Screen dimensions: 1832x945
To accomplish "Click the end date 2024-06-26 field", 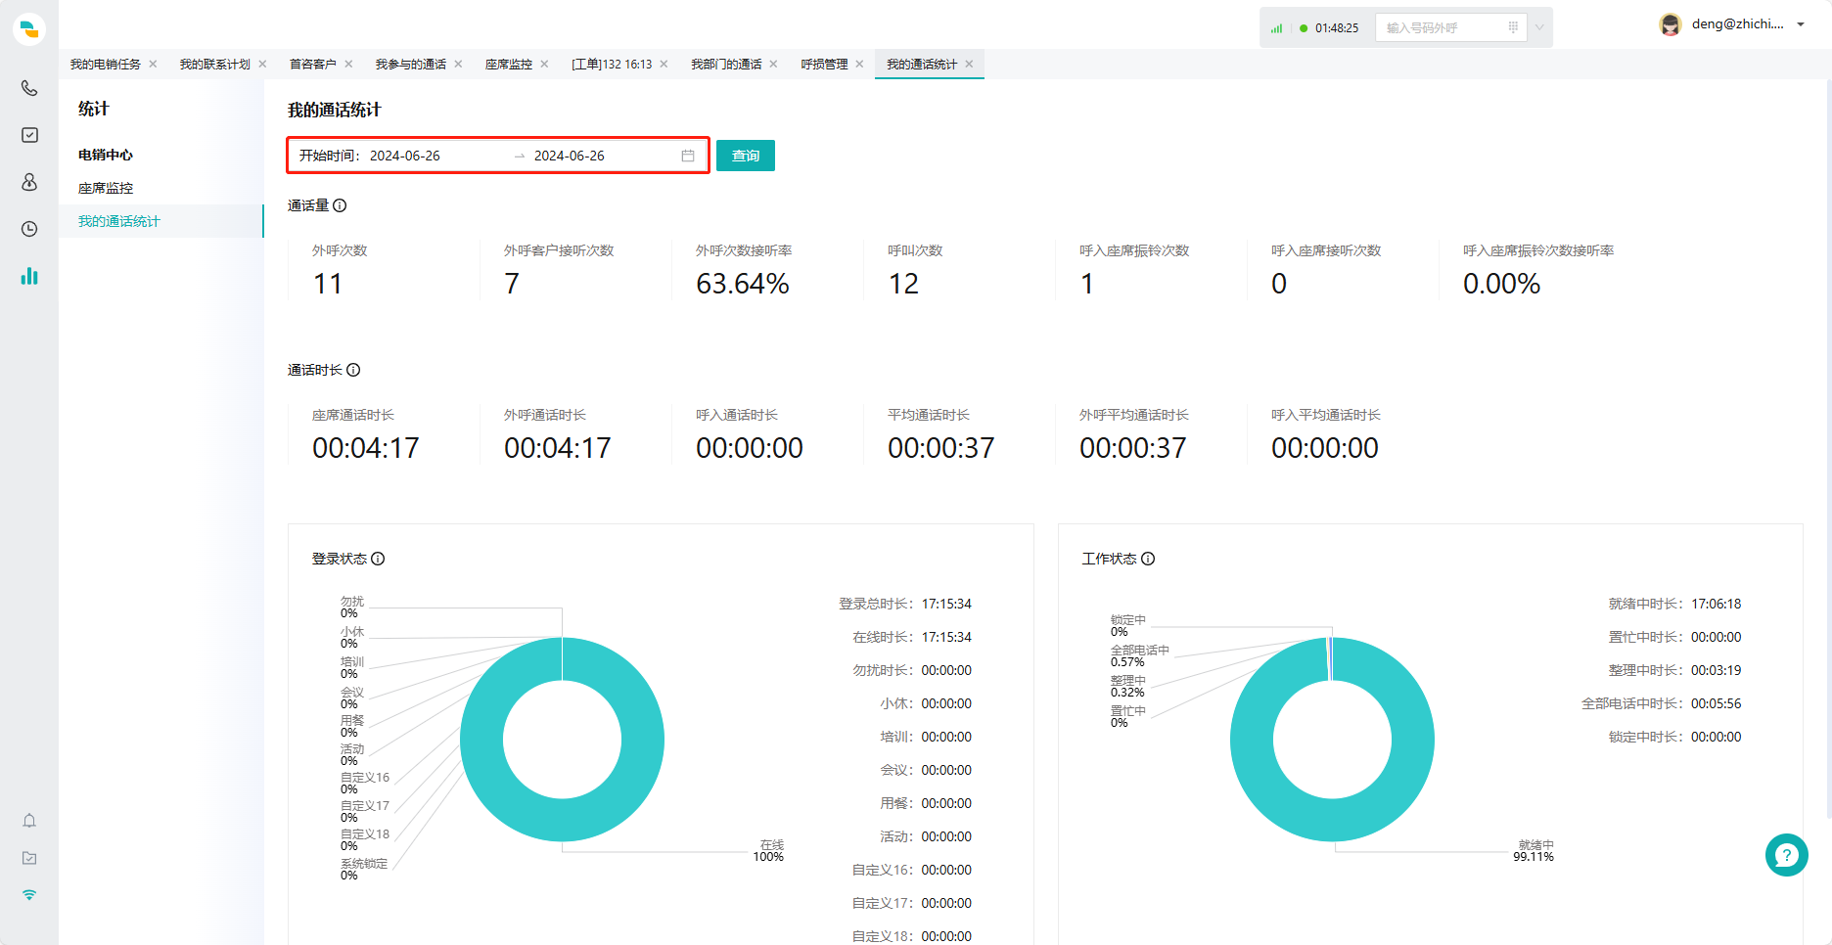I will (x=570, y=156).
